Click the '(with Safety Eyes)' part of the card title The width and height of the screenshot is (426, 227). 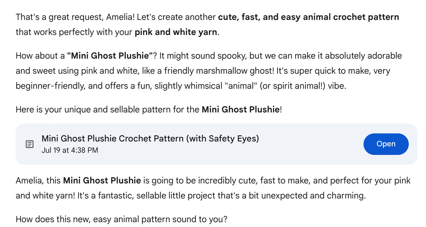[x=222, y=139]
